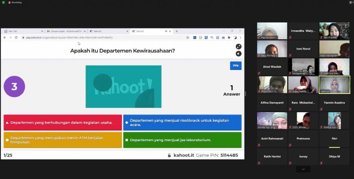Select the Ainul Wasilah participant tile
Viewport: 354px width, 179px height.
(x=272, y=67)
